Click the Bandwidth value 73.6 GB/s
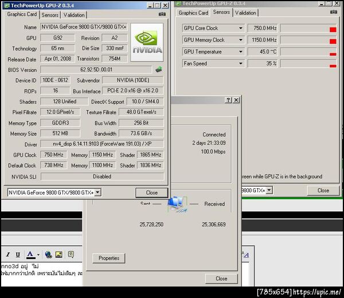344x298 pixels. 141,133
